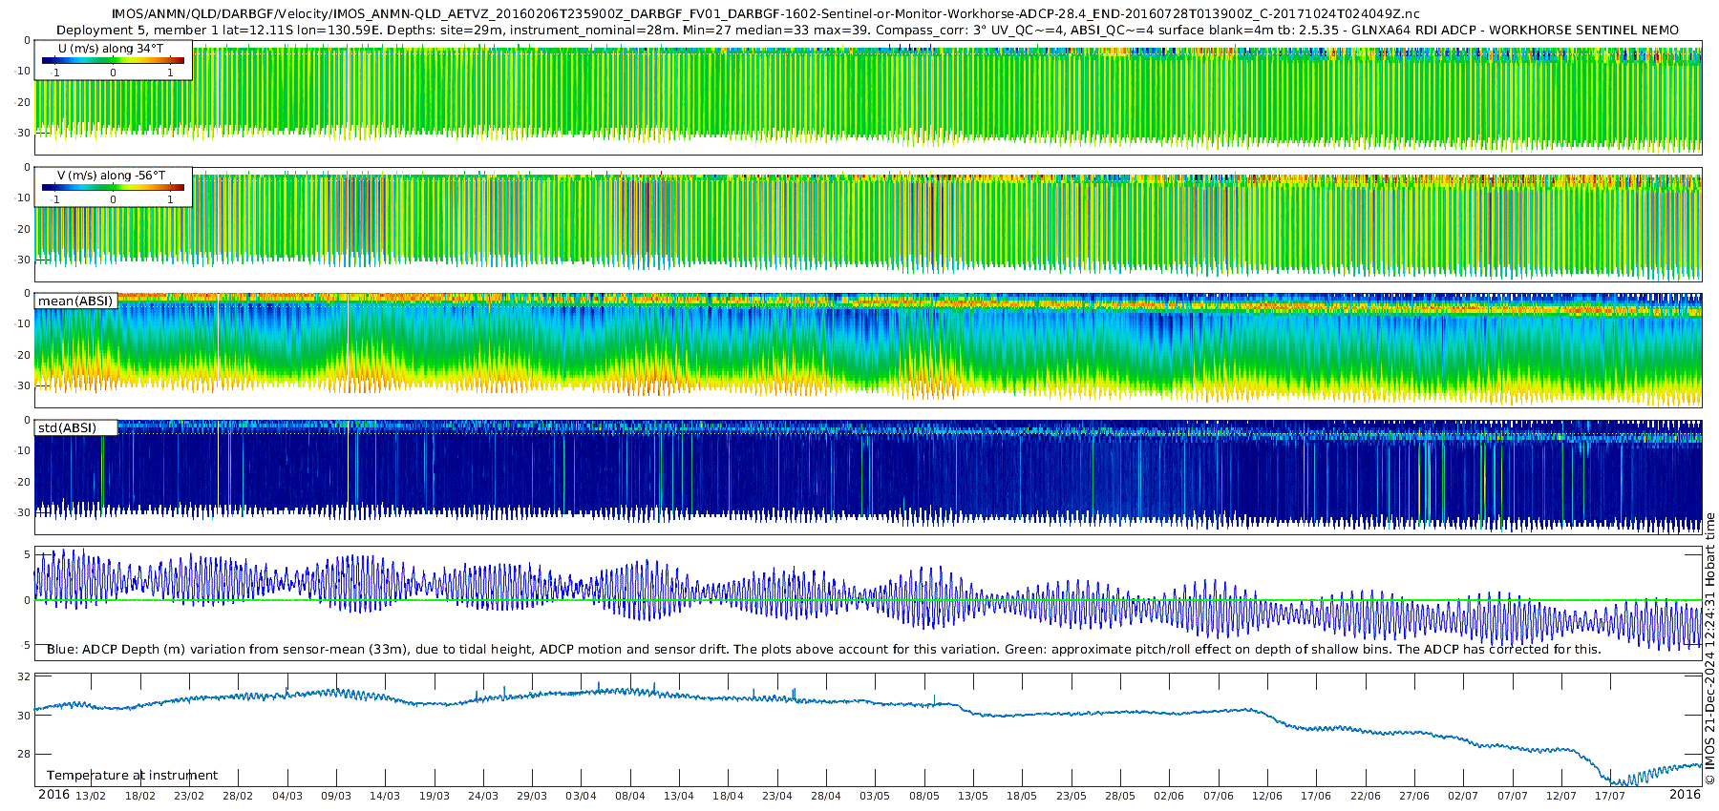Image resolution: width=1719 pixels, height=811 pixels.
Task: Click the U velocity colorbar
Action: [x=113, y=60]
